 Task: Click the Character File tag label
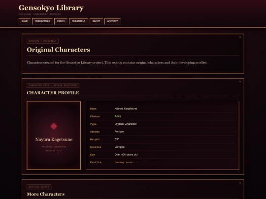[53, 85]
